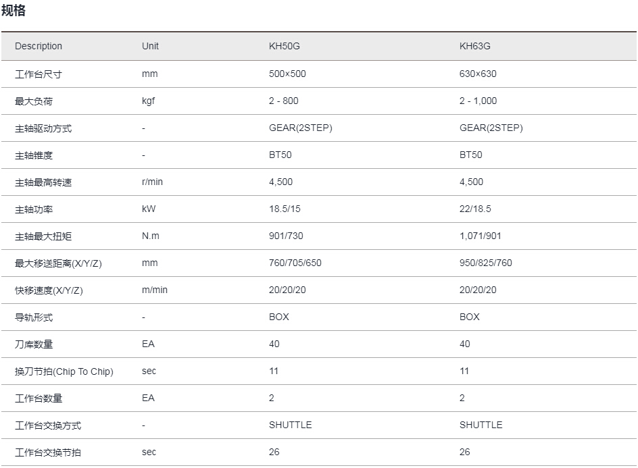638x468 pixels.
Task: Click the 2 - 1,000 load value
Action: point(478,101)
